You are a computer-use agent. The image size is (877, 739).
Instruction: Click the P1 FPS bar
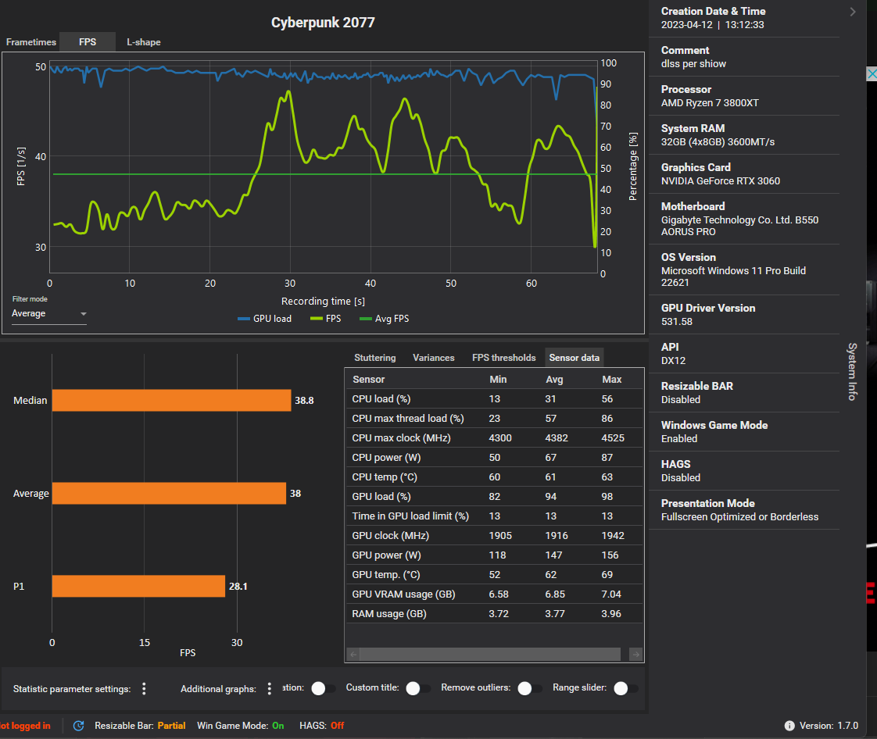138,586
